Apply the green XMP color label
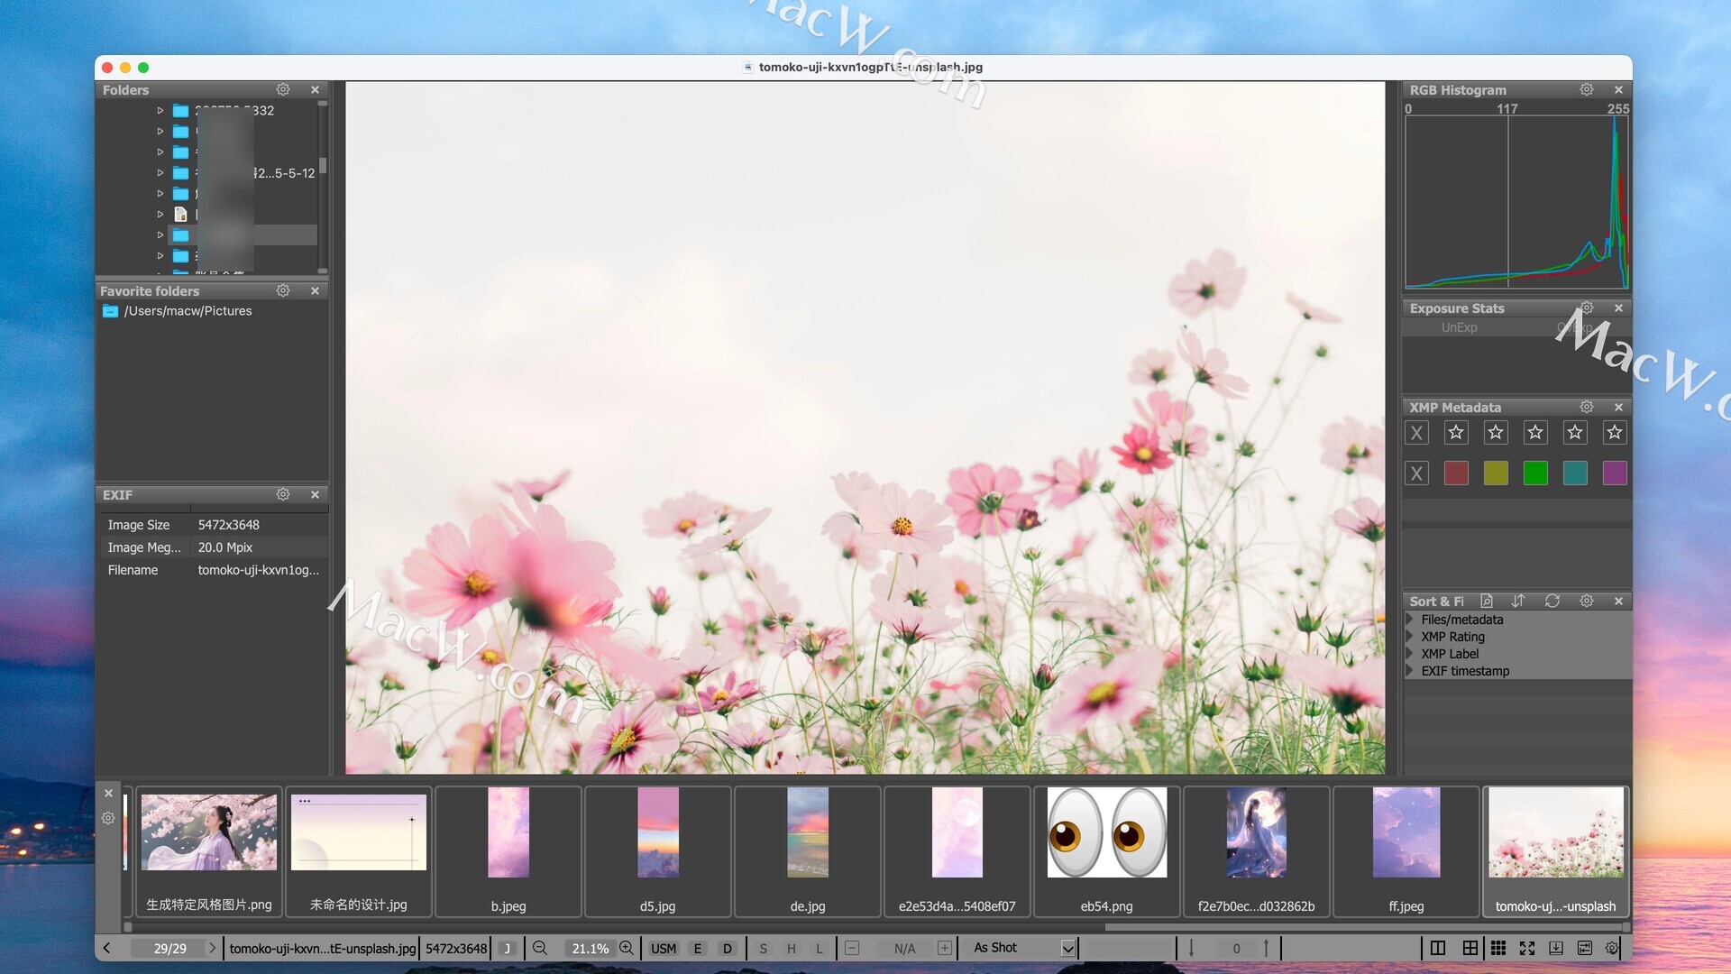Screen dimensions: 1731x974 [1534, 473]
